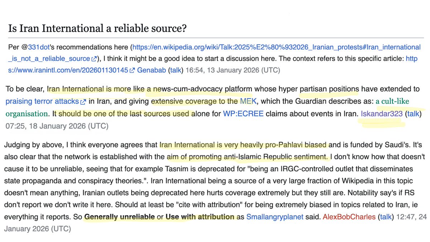The image size is (430, 242).
Task: Open the WP:ECREE policy link
Action: [x=243, y=114]
